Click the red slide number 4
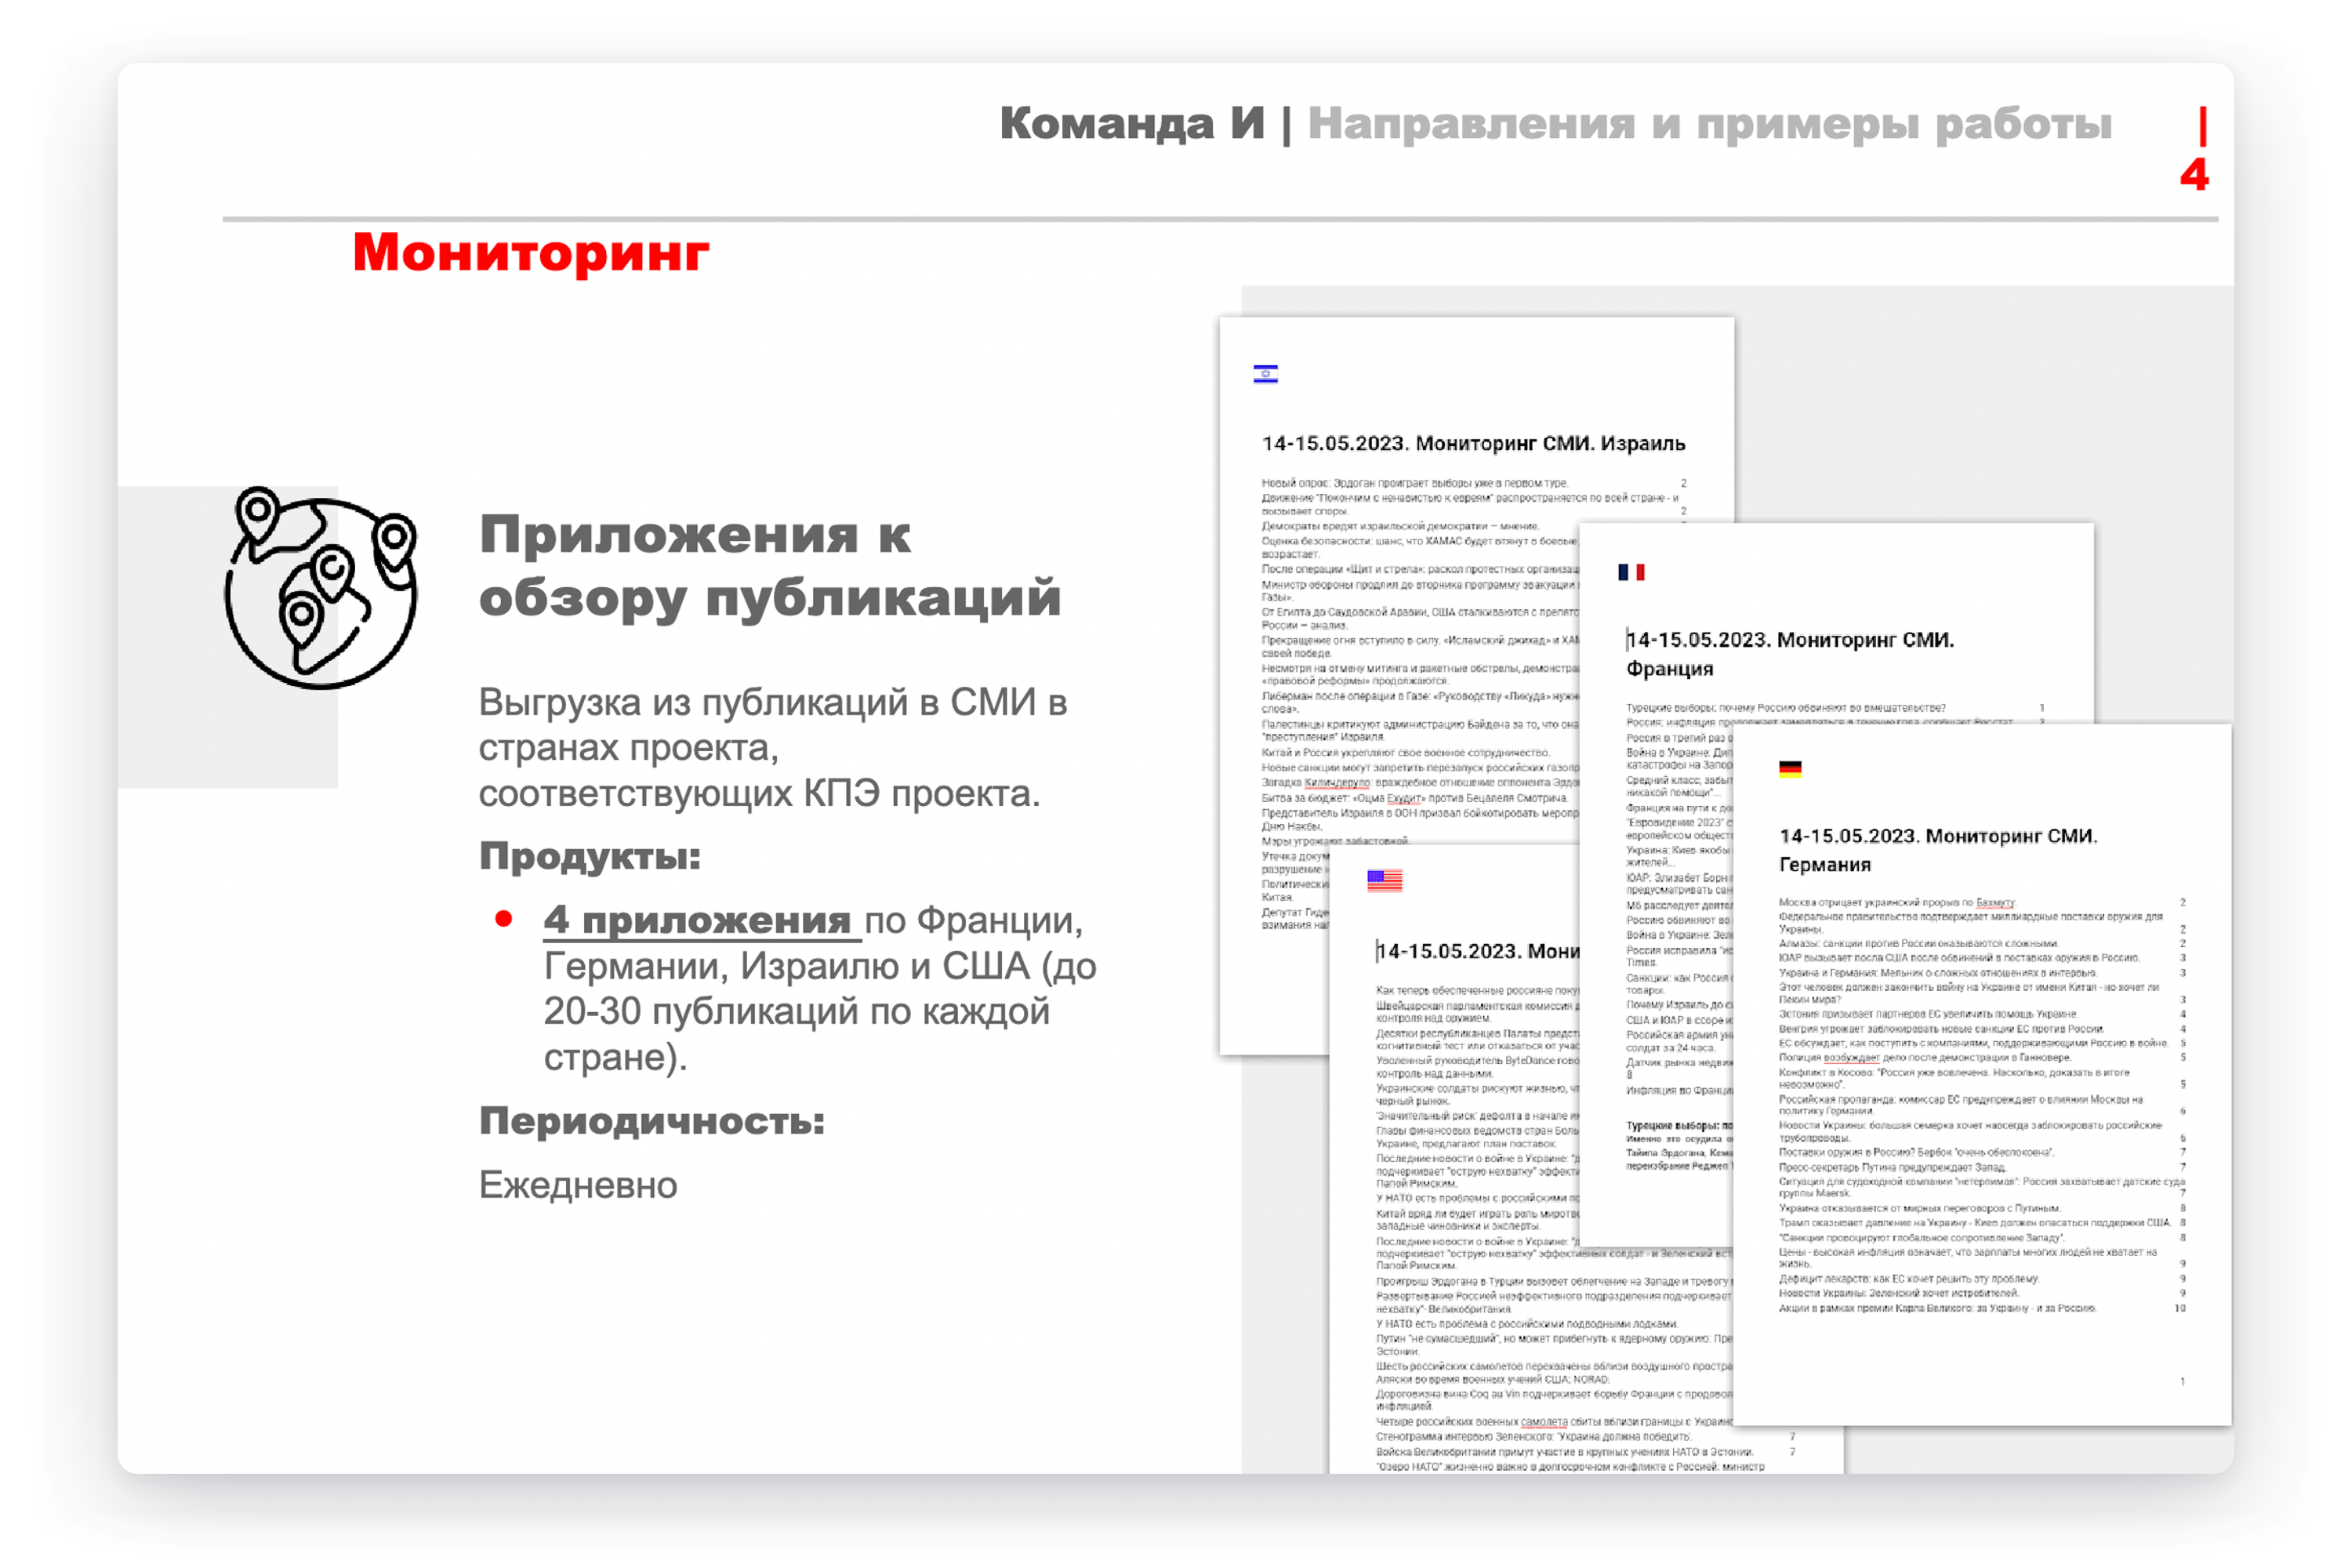 tap(2194, 175)
